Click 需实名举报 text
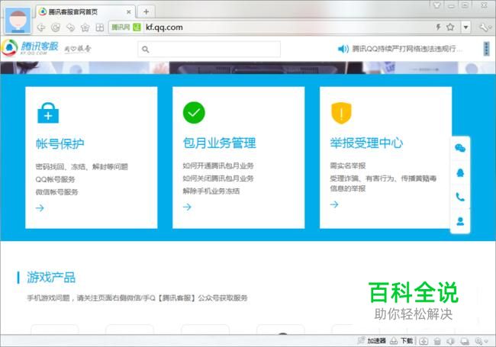The height and width of the screenshot is (347, 496). [348, 165]
